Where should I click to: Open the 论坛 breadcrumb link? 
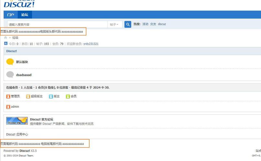(15, 38)
